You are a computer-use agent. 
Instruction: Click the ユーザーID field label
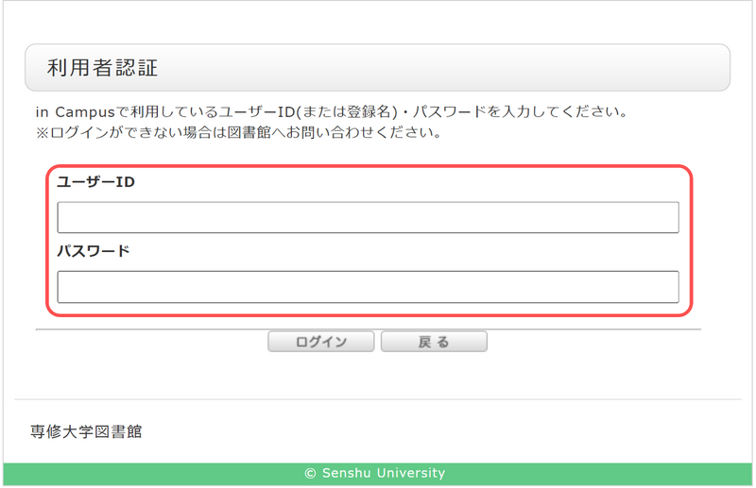95,182
